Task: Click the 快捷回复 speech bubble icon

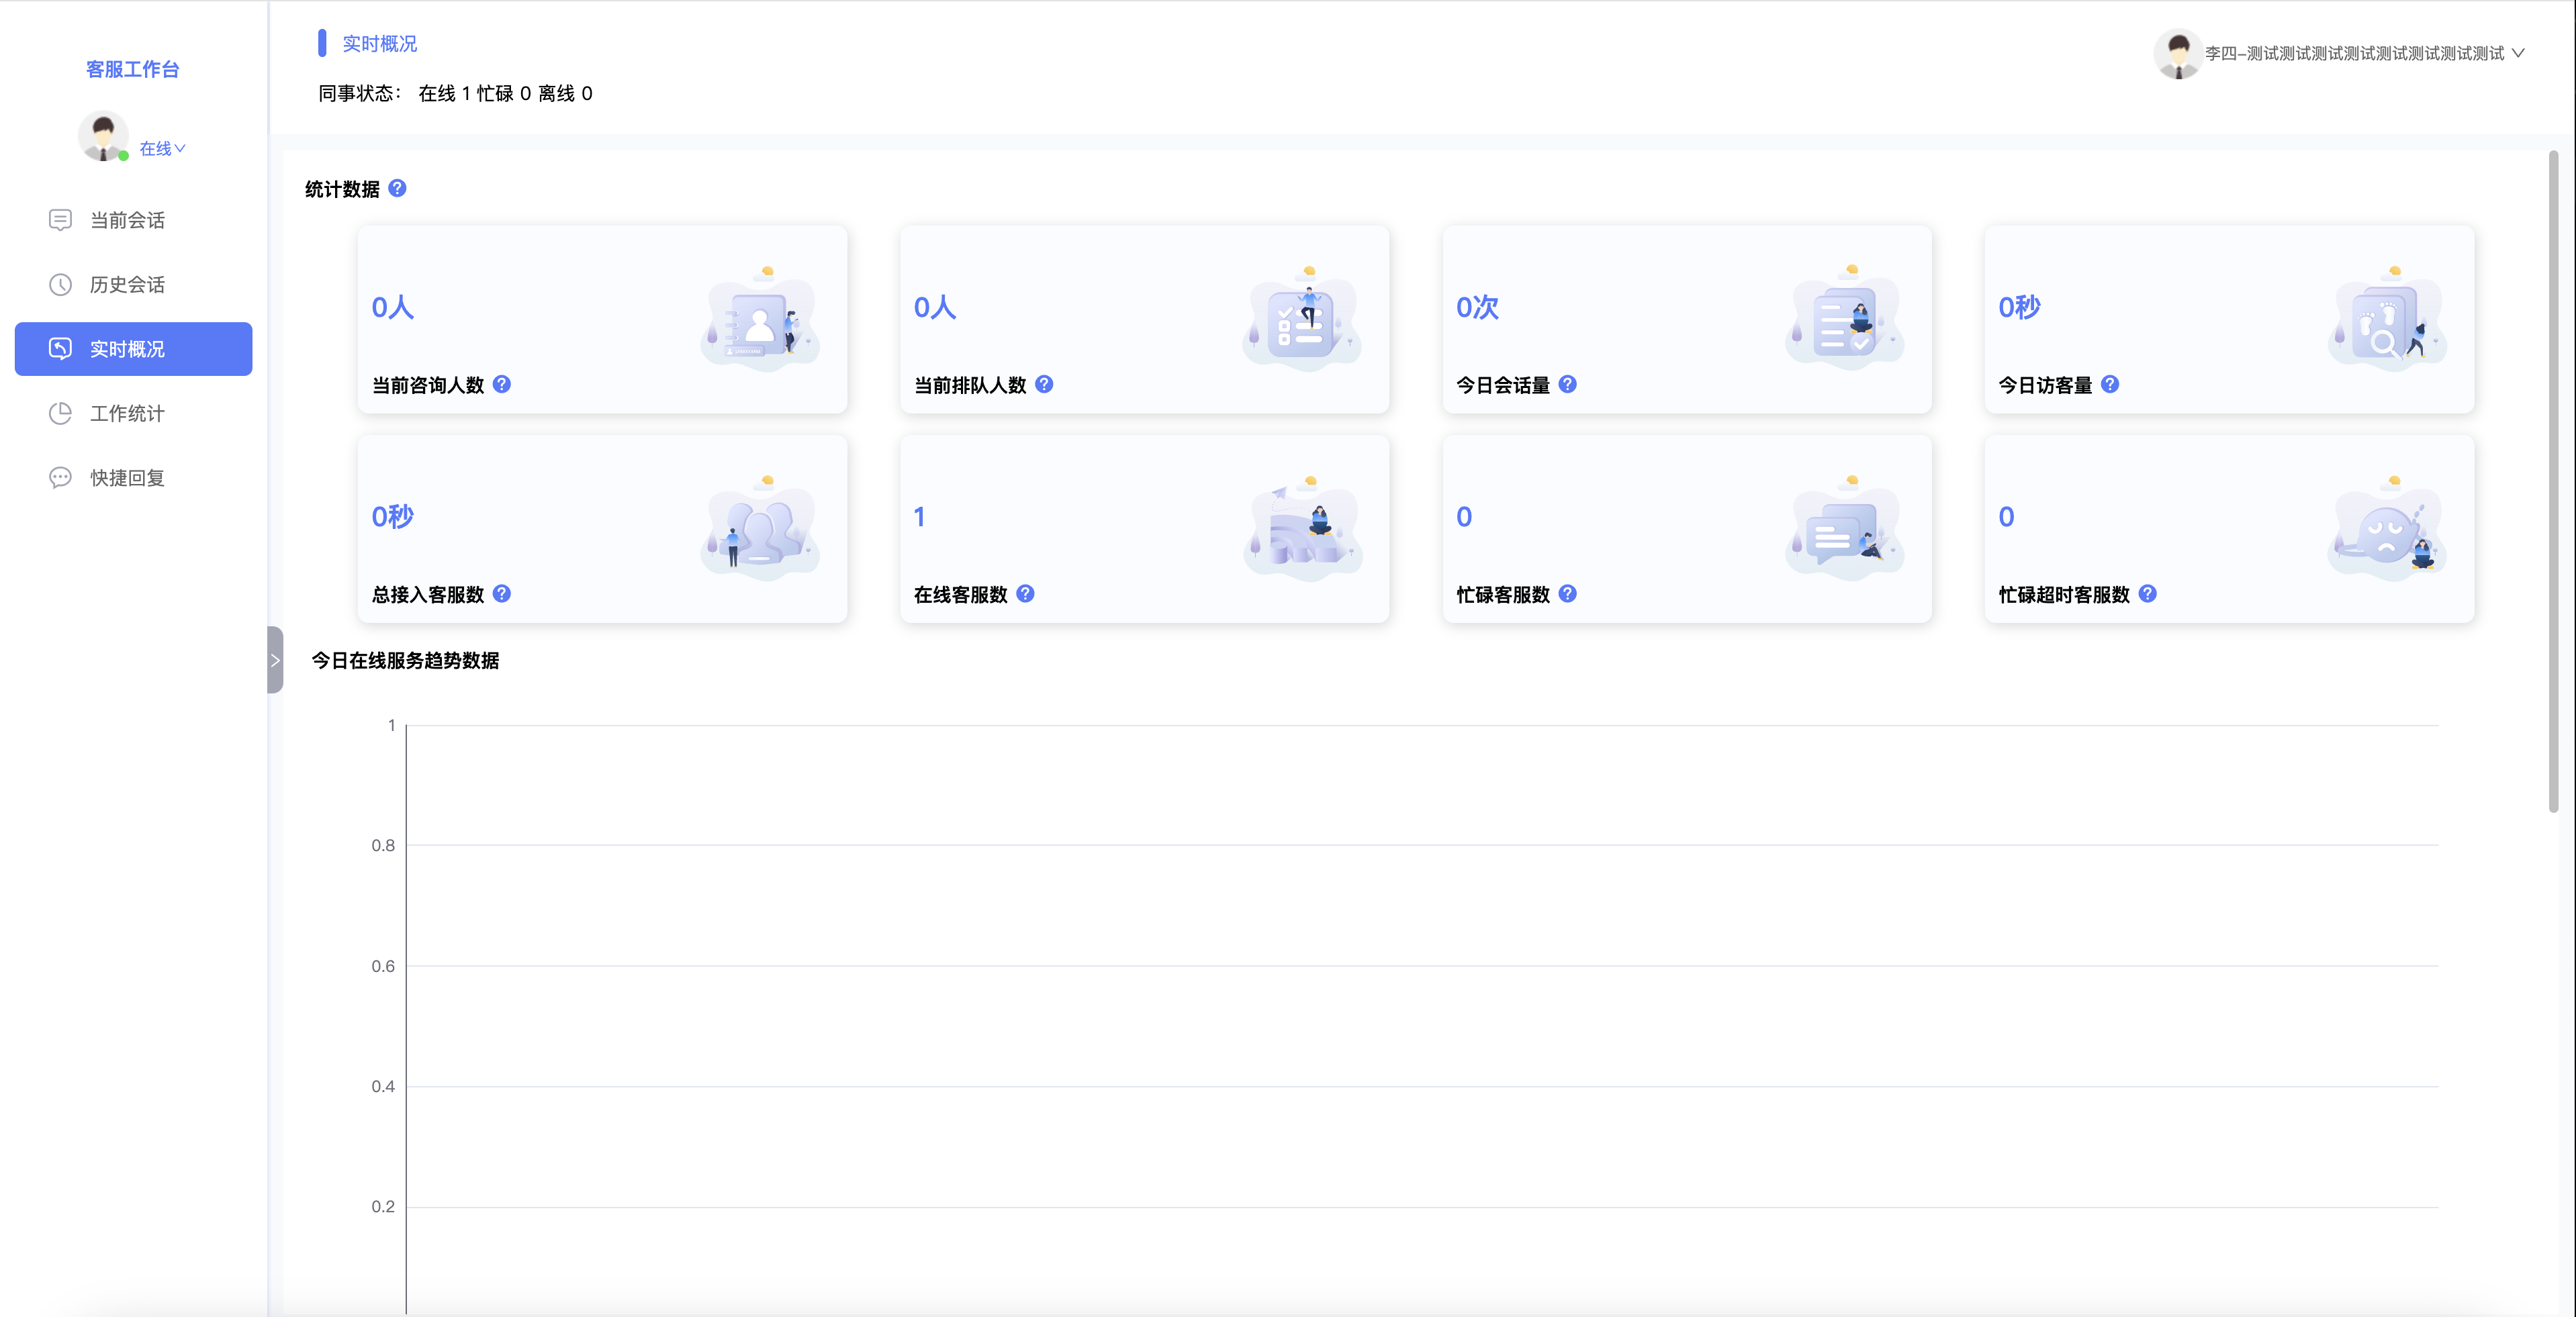Action: [x=60, y=478]
